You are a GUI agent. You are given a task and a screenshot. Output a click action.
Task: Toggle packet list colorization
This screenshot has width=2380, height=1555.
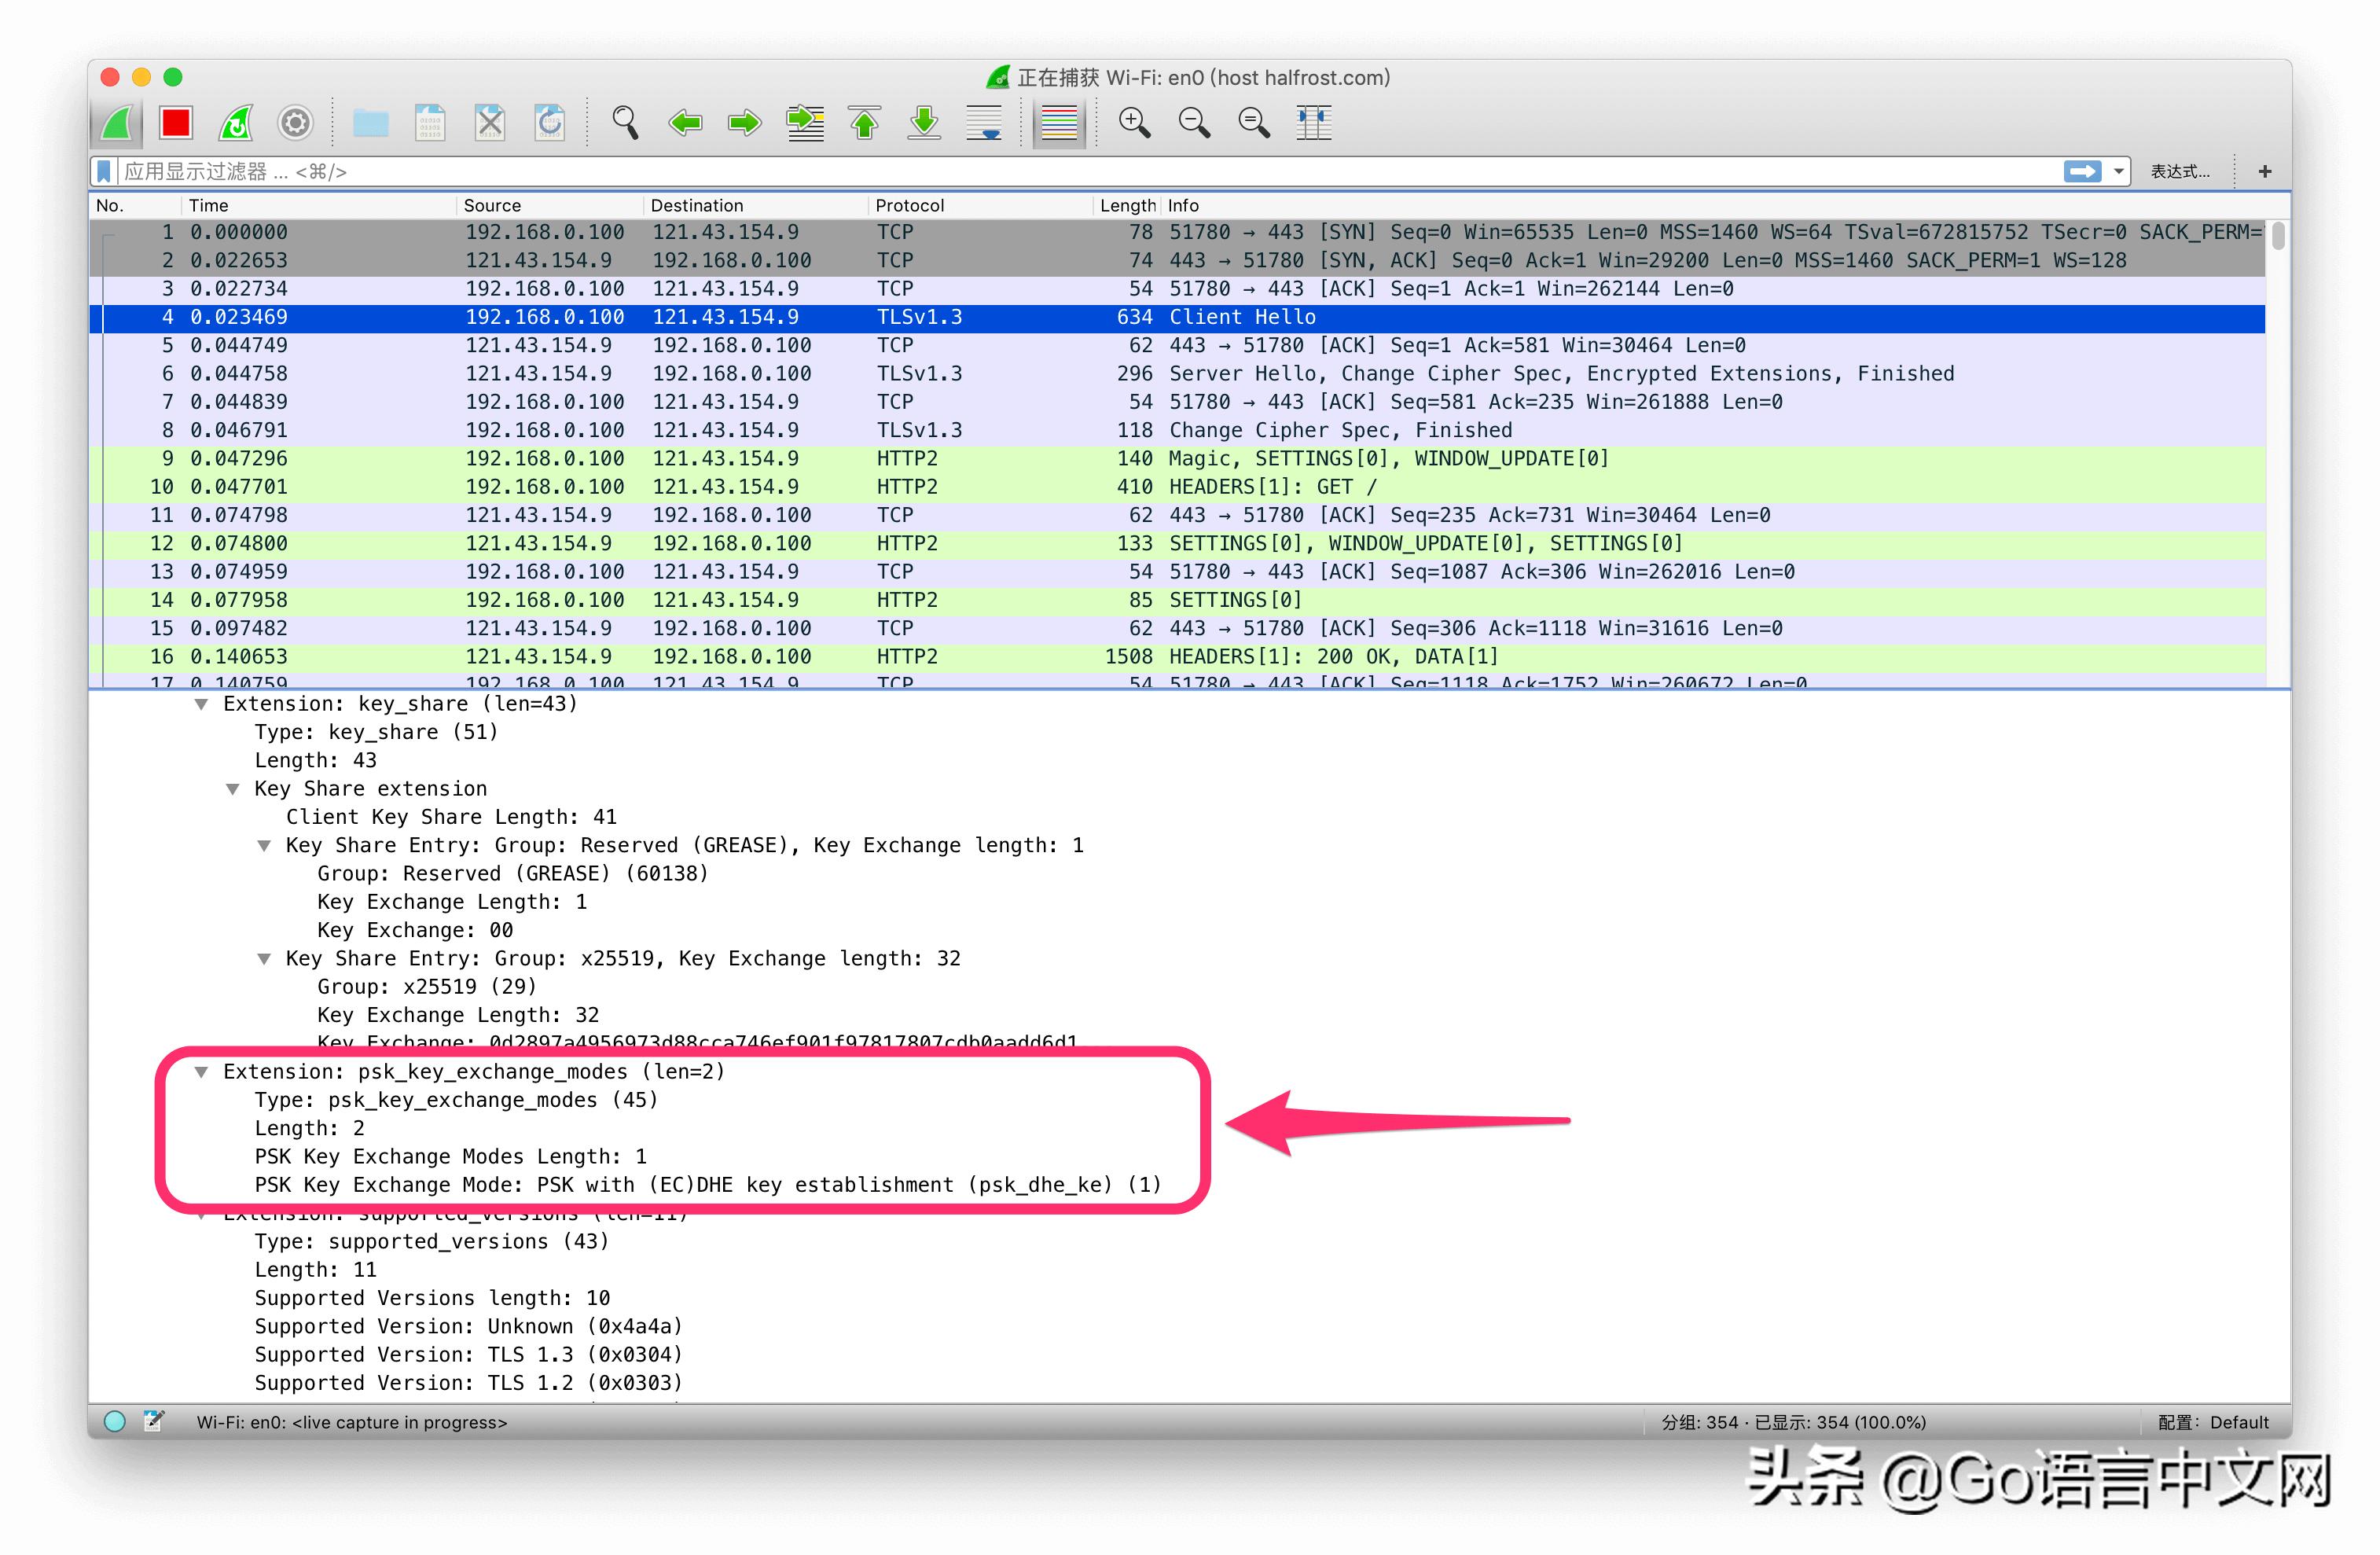coord(1059,123)
